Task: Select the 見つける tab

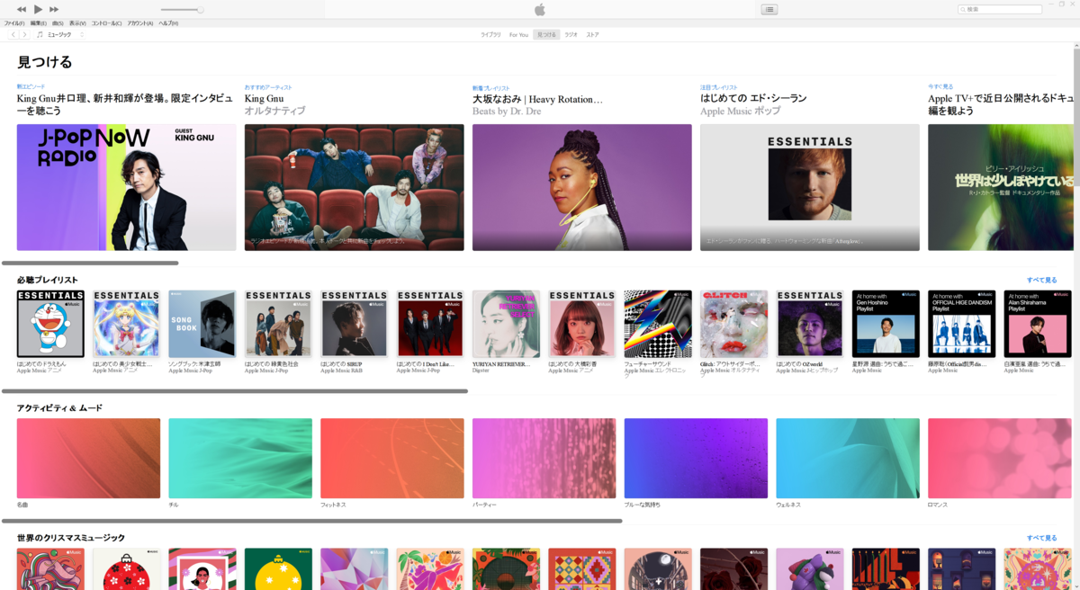Action: 546,34
